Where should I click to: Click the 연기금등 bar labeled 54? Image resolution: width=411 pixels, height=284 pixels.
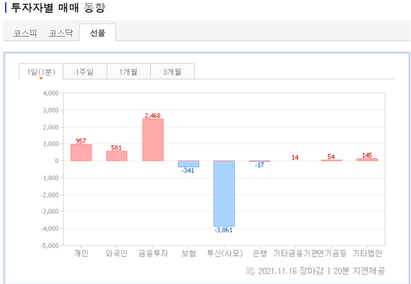coord(332,160)
